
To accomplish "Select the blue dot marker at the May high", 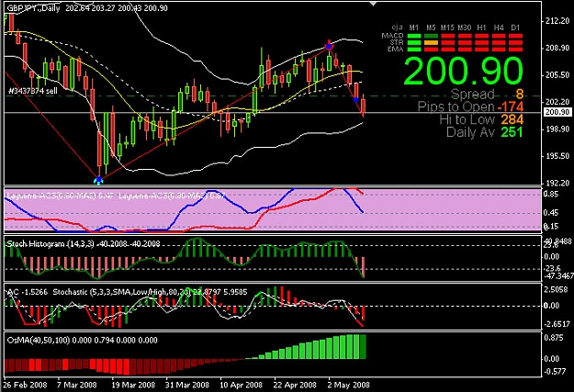I will pyautogui.click(x=329, y=47).
